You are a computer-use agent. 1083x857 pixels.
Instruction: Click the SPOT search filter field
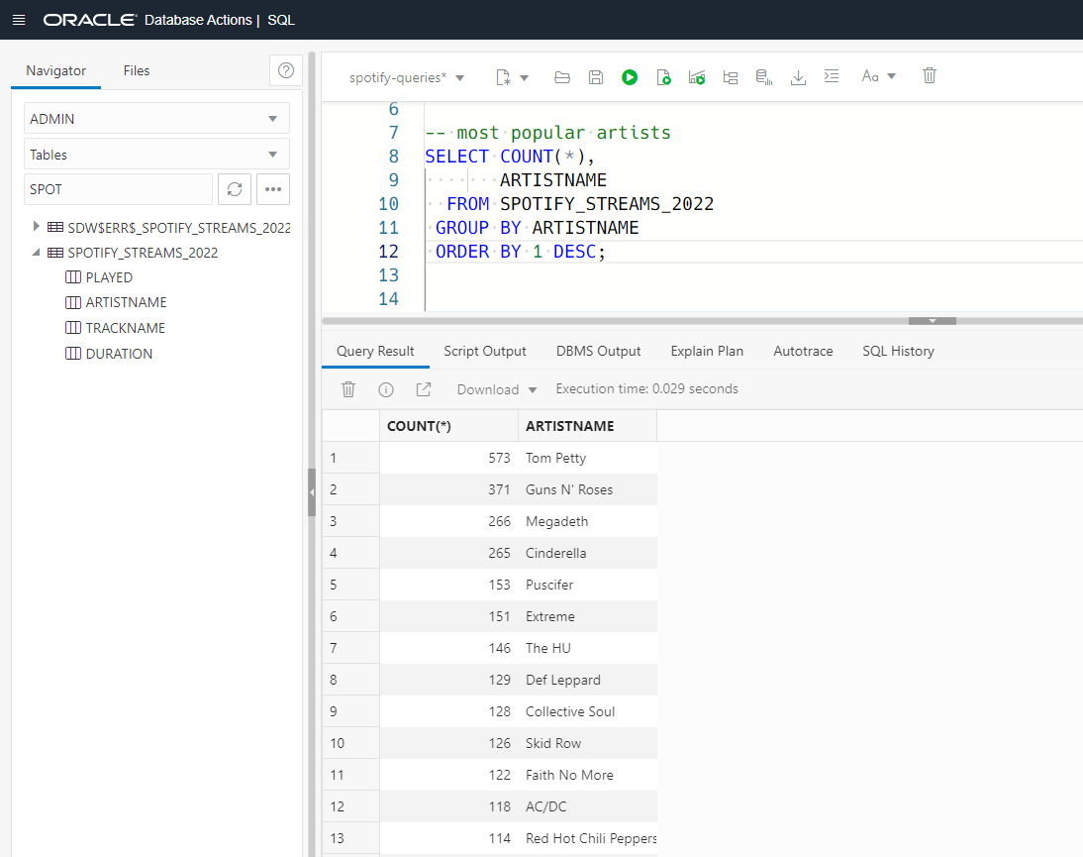[118, 189]
